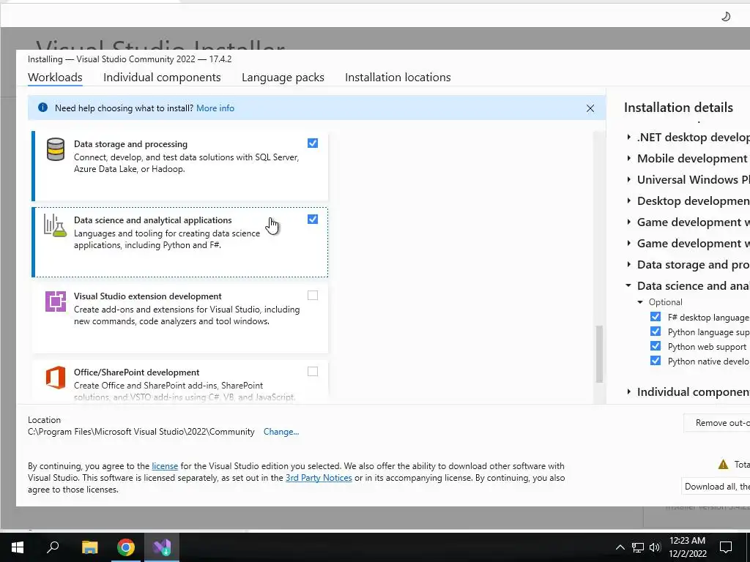Click the install location path text
Viewport: 750px width, 562px height.
pyautogui.click(x=141, y=432)
